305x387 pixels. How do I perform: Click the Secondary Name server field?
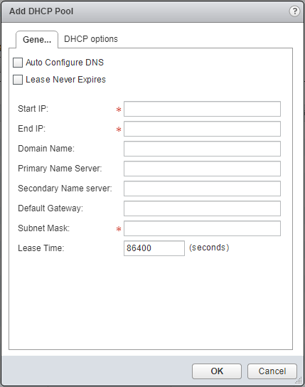tap(202, 189)
